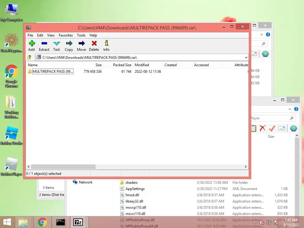
Task: Expand the address path dropdown
Action: 246,57
